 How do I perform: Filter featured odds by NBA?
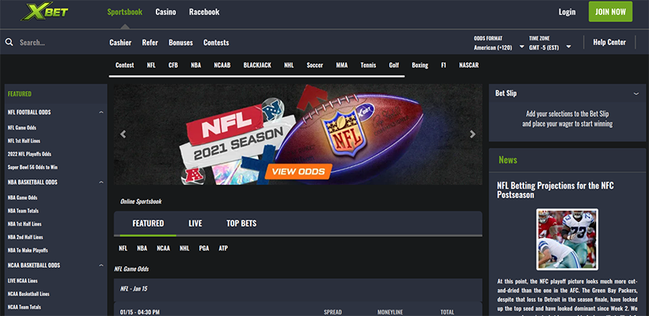(x=142, y=248)
